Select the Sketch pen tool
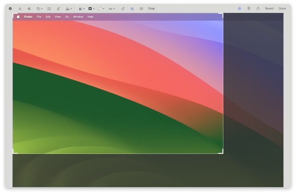Screen dimensions: 296x194 point(20,8)
